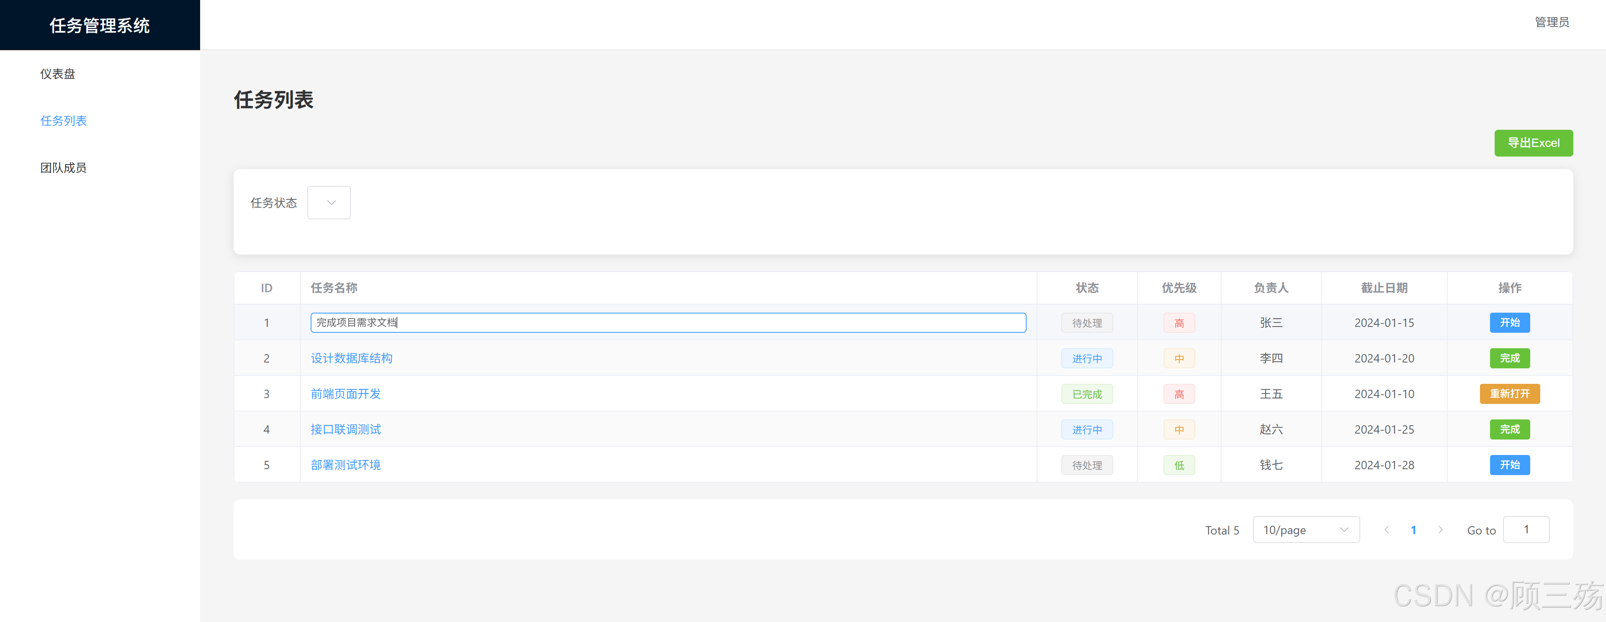Image resolution: width=1606 pixels, height=622 pixels.
Task: Open 仪表盘 in the sidebar
Action: 57,74
